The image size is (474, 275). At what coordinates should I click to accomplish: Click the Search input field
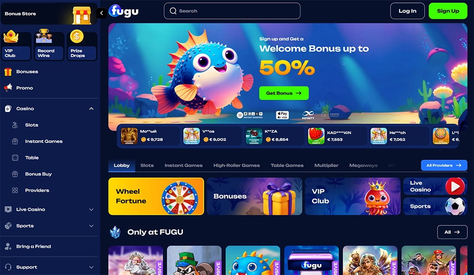pos(232,11)
